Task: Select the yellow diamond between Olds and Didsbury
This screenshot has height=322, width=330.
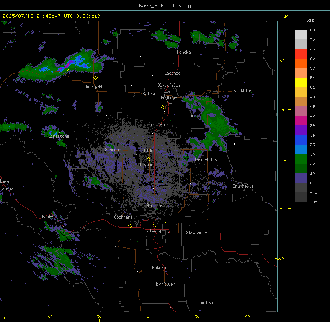Action: click(x=149, y=159)
